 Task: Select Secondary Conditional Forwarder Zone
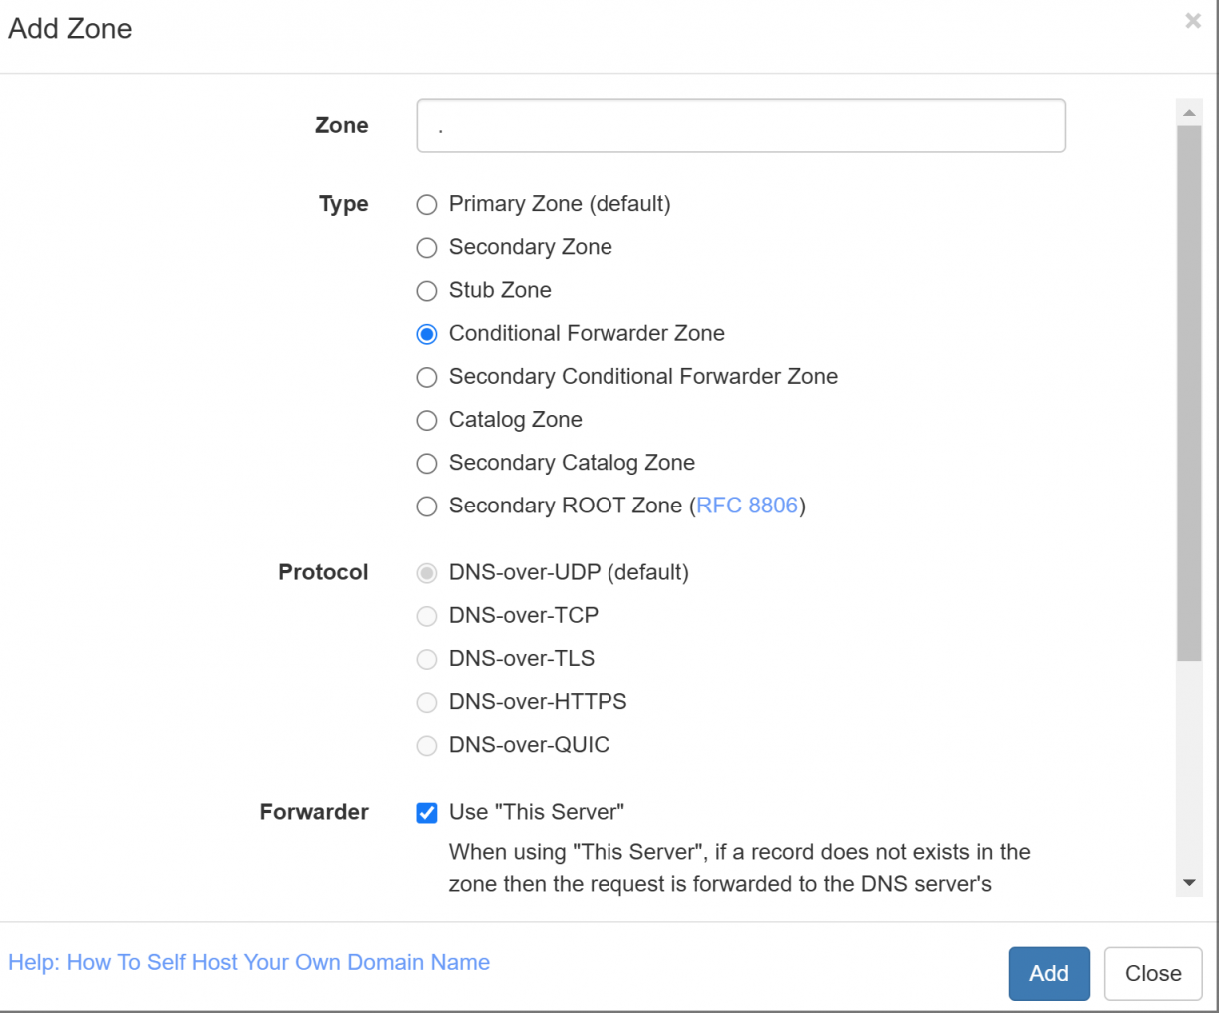(427, 377)
